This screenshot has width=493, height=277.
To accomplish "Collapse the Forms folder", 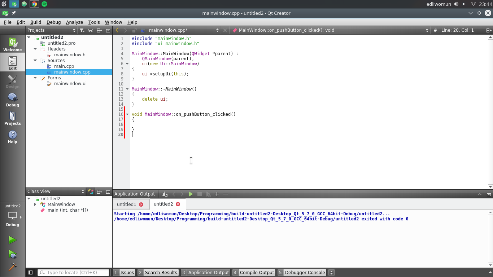I will pos(35,78).
